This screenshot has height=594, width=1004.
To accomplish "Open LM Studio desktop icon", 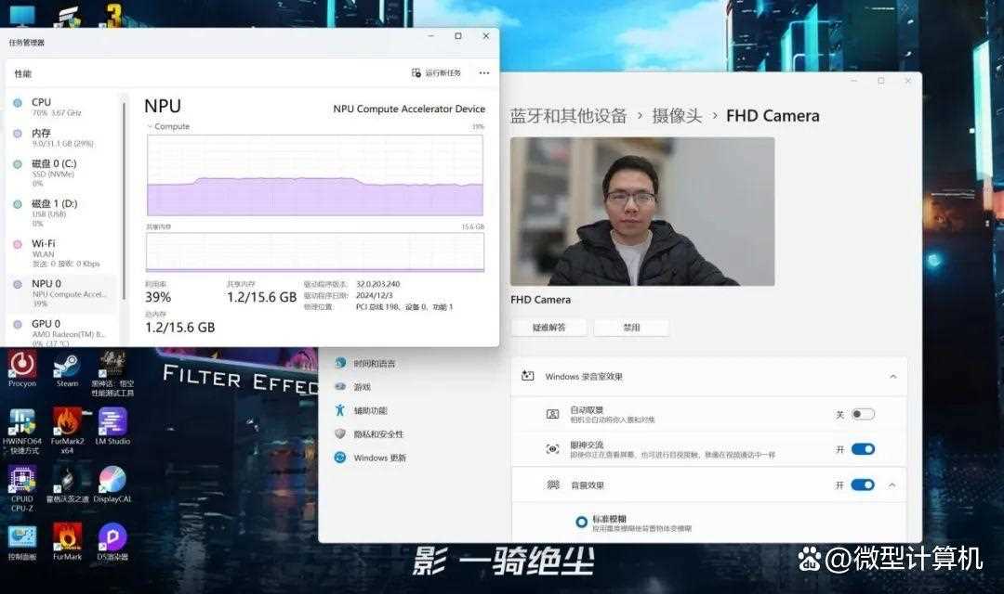I will coord(112,423).
